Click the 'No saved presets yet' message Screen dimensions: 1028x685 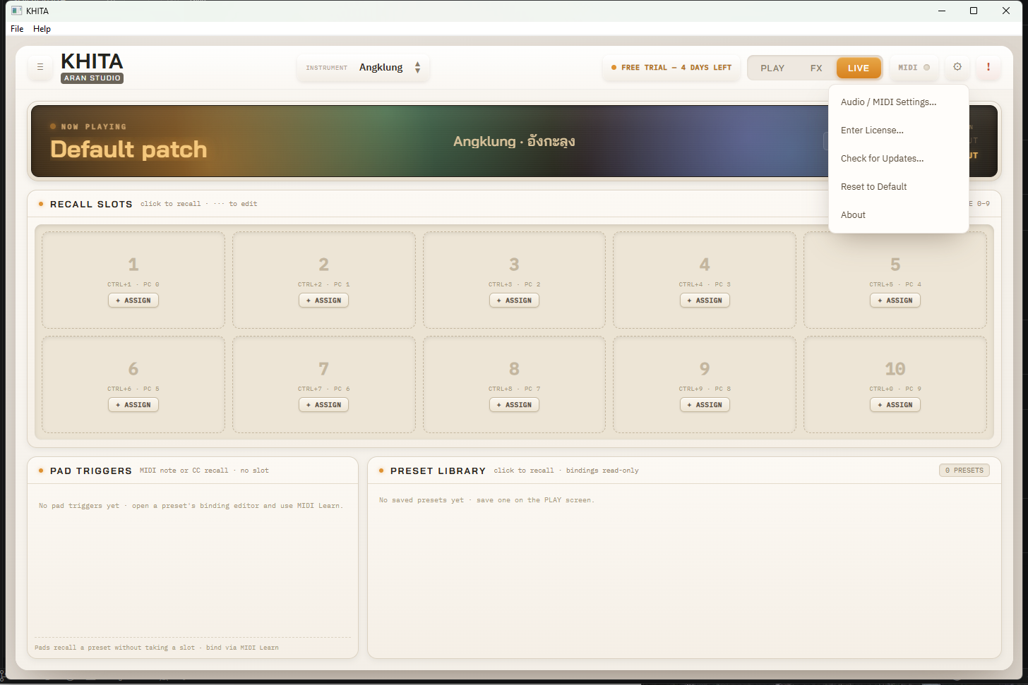pos(486,500)
